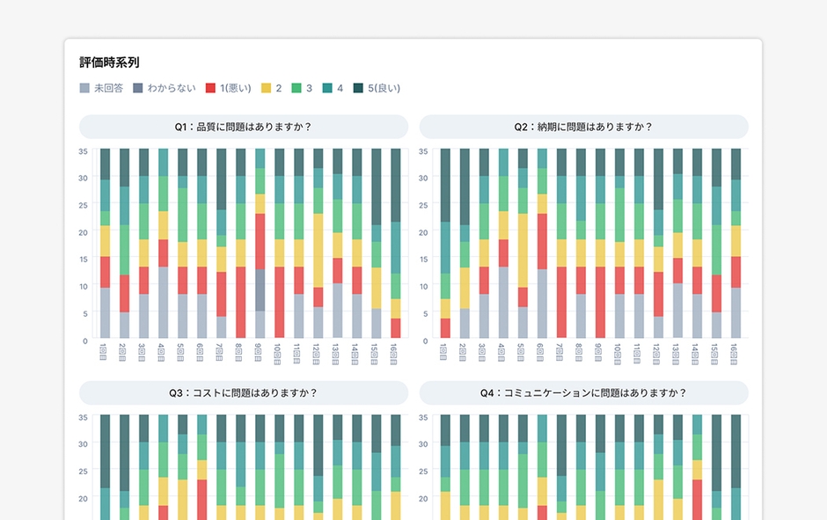The image size is (827, 520).
Task: Select yellow segment of 5回目 bar in Q2
Action: [x=523, y=250]
